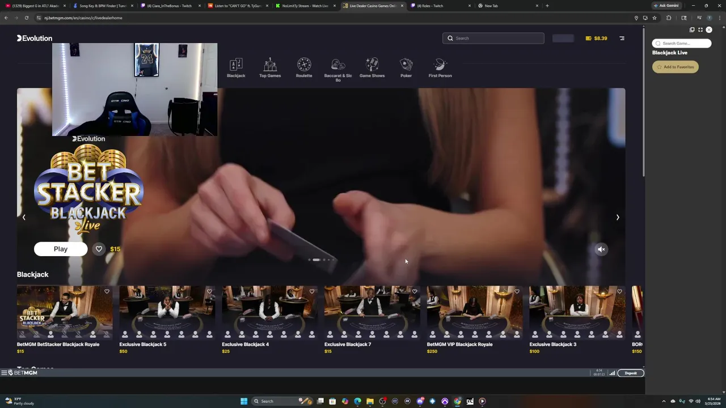This screenshot has height=408, width=726.
Task: Focus the lobby Search field
Action: 493,38
